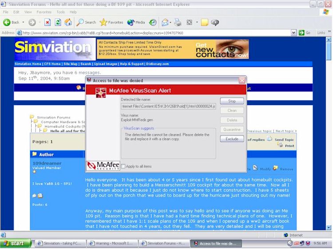Screen dimensions: 333x249
Task: Click the address bar URL field
Action: click(155, 33)
